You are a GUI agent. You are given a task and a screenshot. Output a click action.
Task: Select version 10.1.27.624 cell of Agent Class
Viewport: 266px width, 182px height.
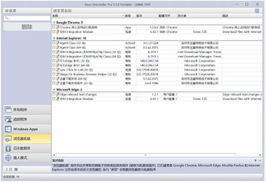(151, 43)
